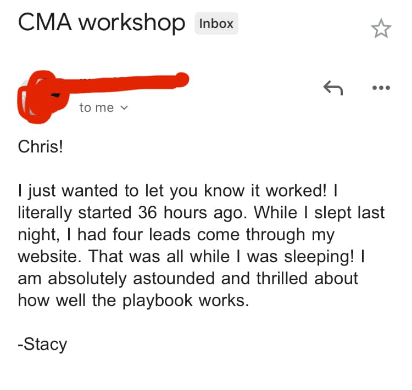Click the Inbox label tag
This screenshot has width=412, height=390.
[216, 24]
